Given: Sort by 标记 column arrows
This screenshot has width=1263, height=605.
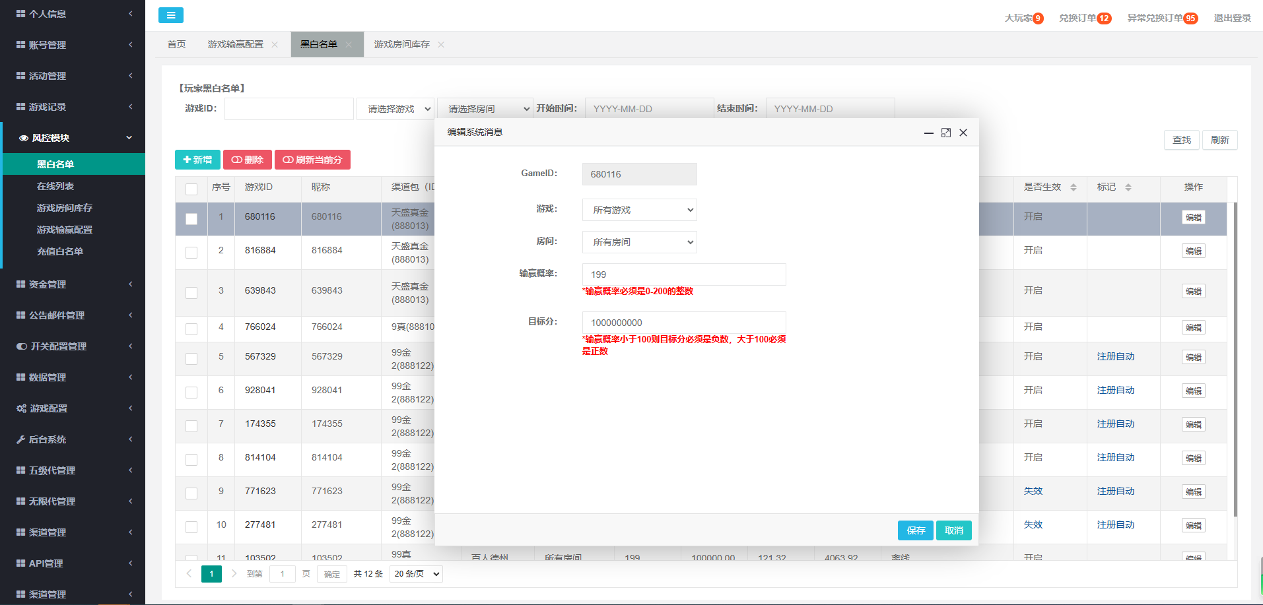Looking at the screenshot, I should coord(1128,187).
